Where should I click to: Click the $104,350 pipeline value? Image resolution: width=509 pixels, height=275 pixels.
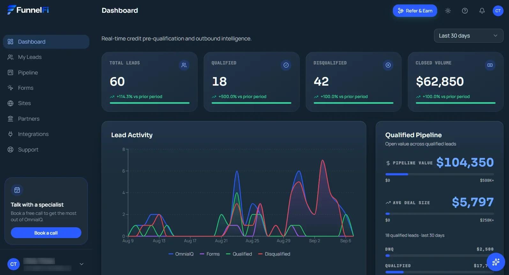pos(465,162)
